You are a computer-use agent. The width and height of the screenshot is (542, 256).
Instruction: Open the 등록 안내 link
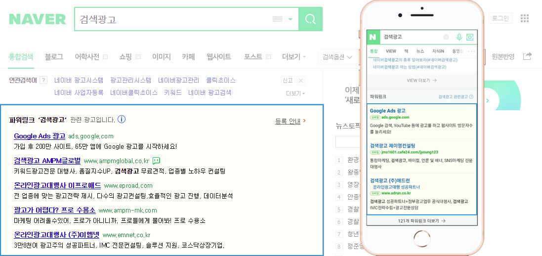point(291,121)
